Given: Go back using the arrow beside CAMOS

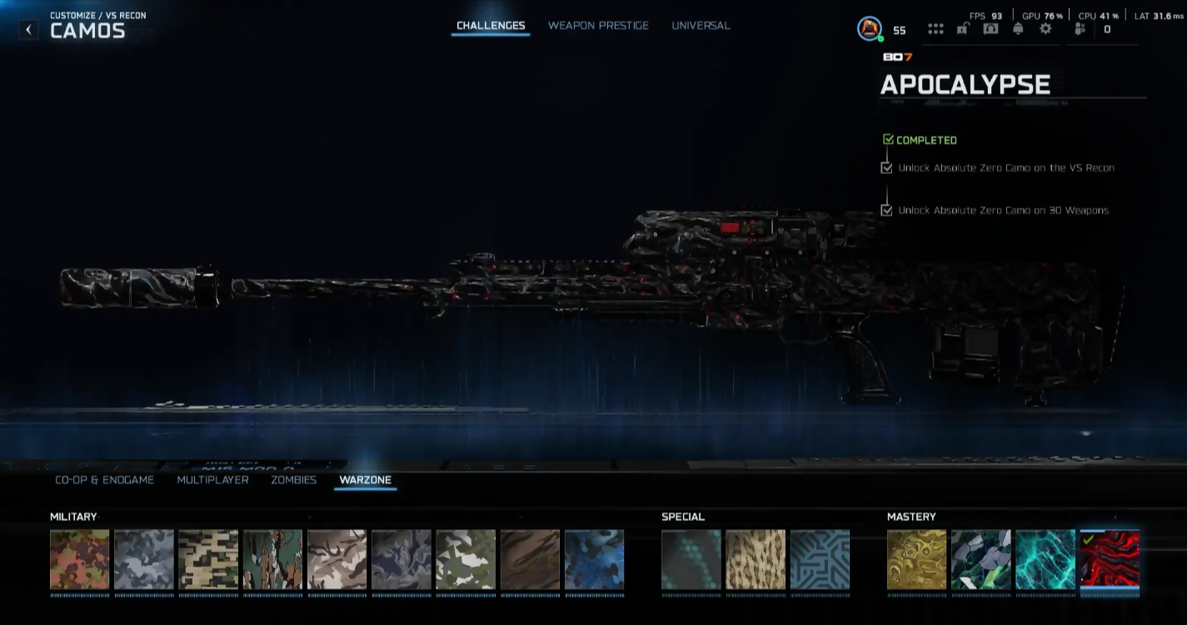Looking at the screenshot, I should (28, 30).
